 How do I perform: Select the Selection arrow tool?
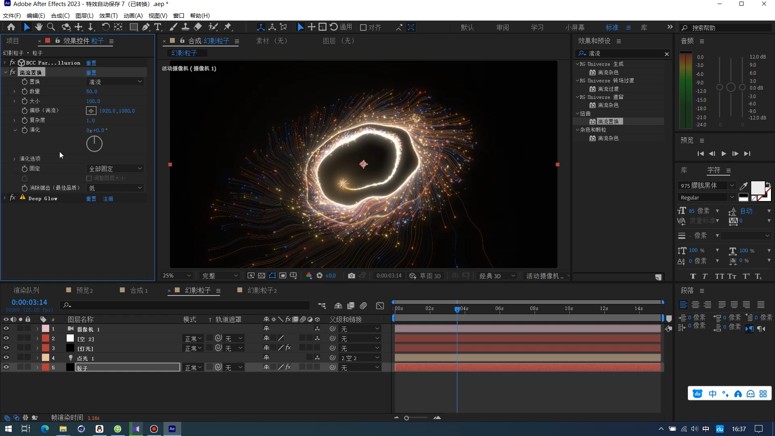(27, 27)
